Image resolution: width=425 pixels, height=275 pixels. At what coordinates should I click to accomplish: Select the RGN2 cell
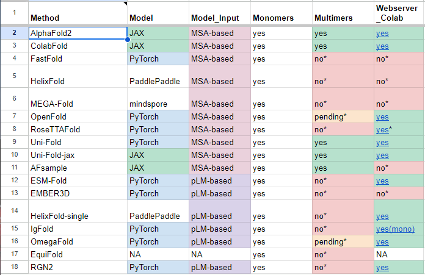point(78,267)
